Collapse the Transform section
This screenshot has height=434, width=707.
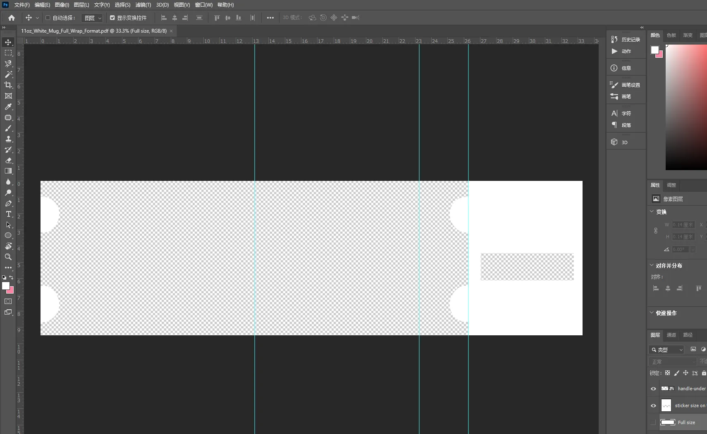(x=652, y=211)
